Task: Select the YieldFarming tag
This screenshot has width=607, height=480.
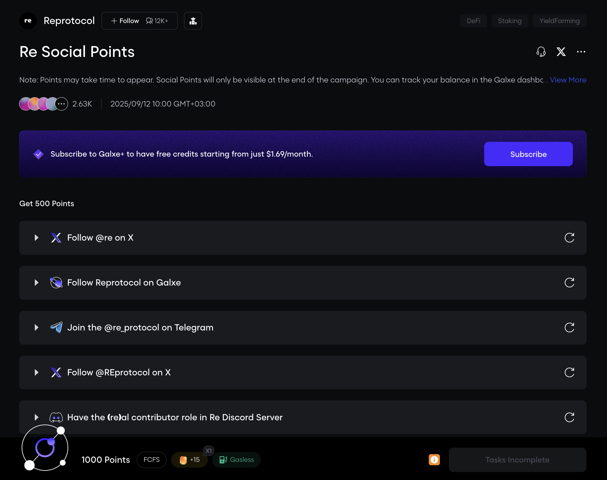Action: coord(559,21)
